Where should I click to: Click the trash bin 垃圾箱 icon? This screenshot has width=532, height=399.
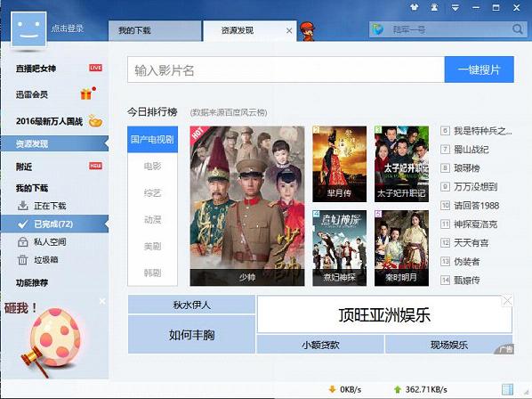pyautogui.click(x=22, y=260)
